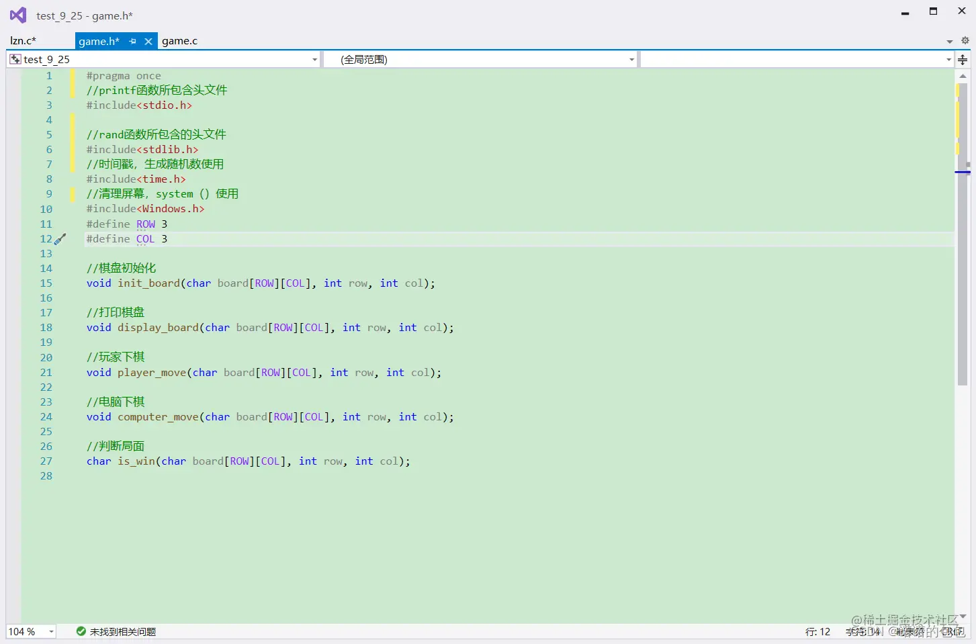Click the 未找到相关问题 status text
The image size is (976, 644).
(123, 632)
